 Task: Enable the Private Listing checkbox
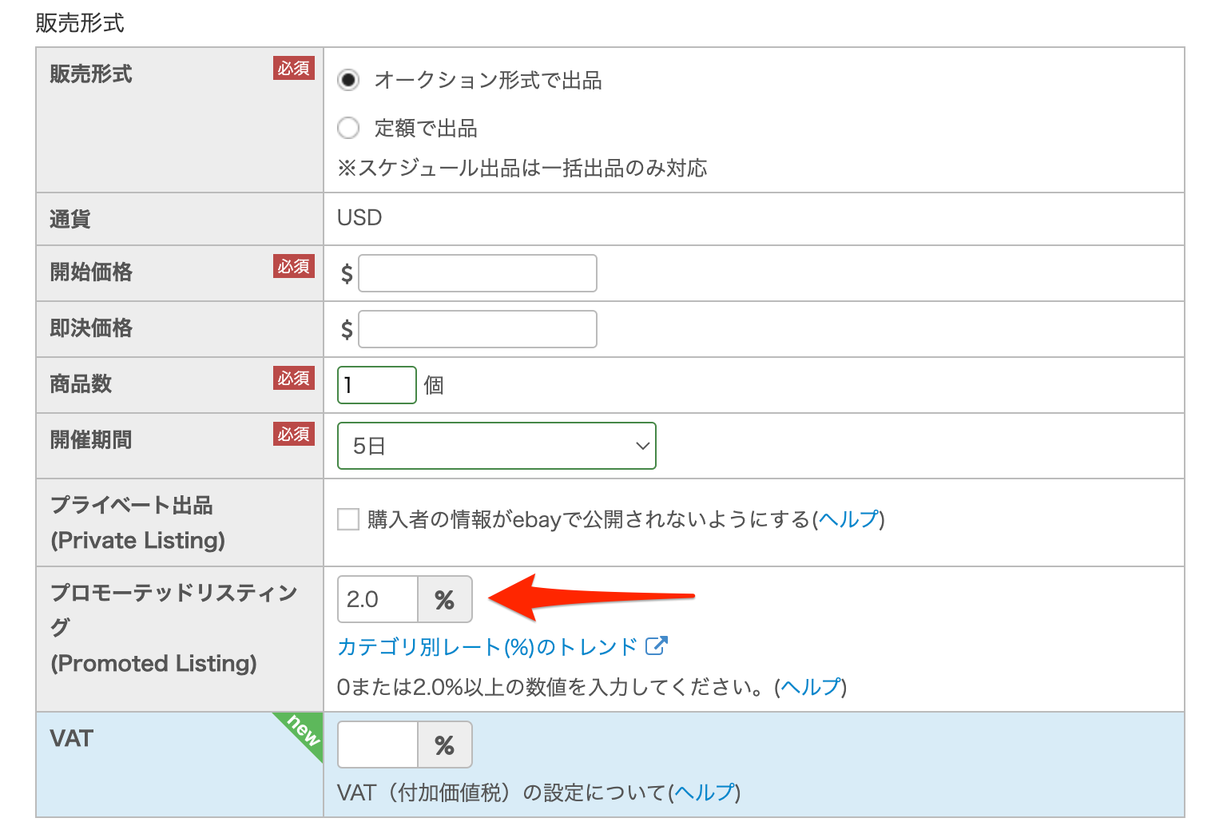coord(348,519)
